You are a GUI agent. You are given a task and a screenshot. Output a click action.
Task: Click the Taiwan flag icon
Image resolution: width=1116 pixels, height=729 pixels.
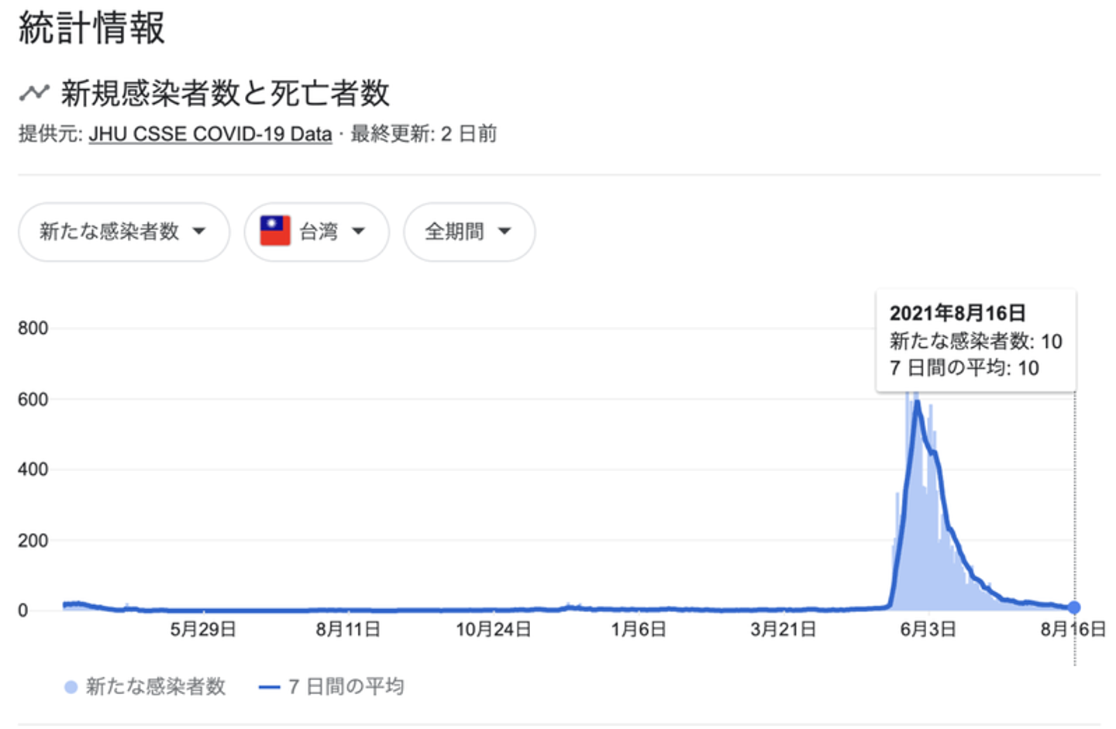pos(275,231)
